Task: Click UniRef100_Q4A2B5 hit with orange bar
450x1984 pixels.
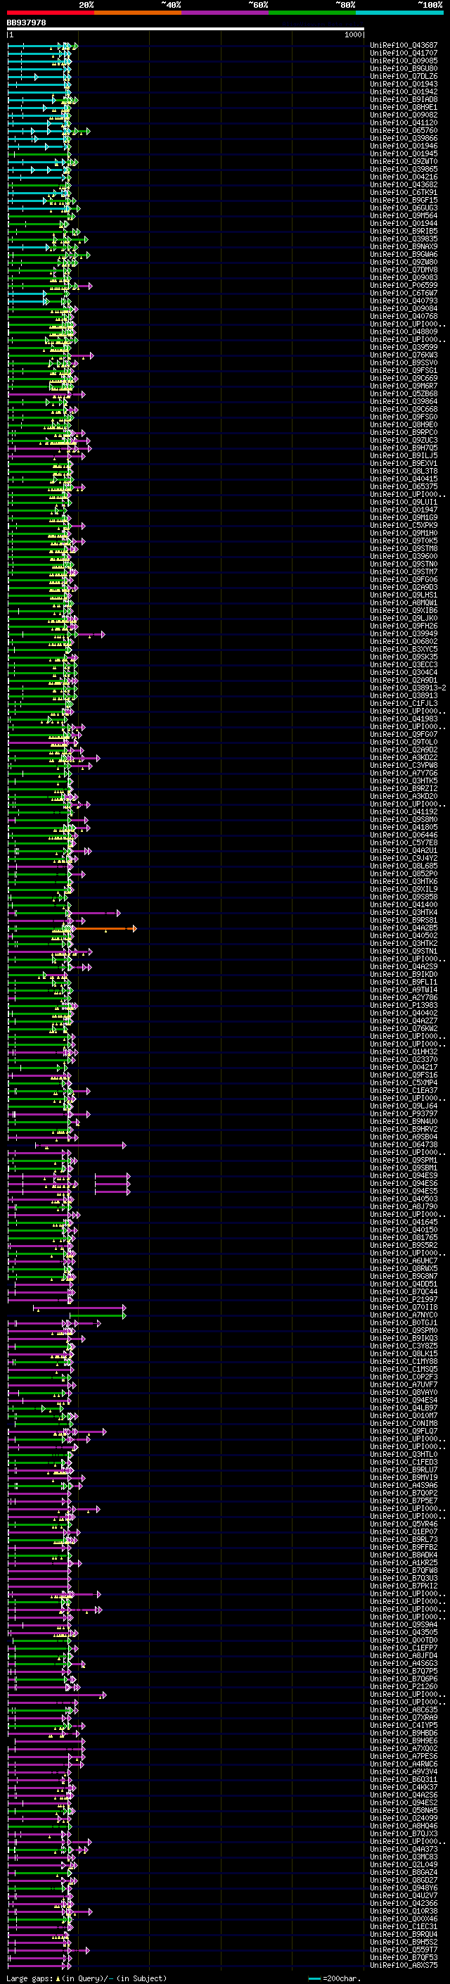Action: click(404, 928)
